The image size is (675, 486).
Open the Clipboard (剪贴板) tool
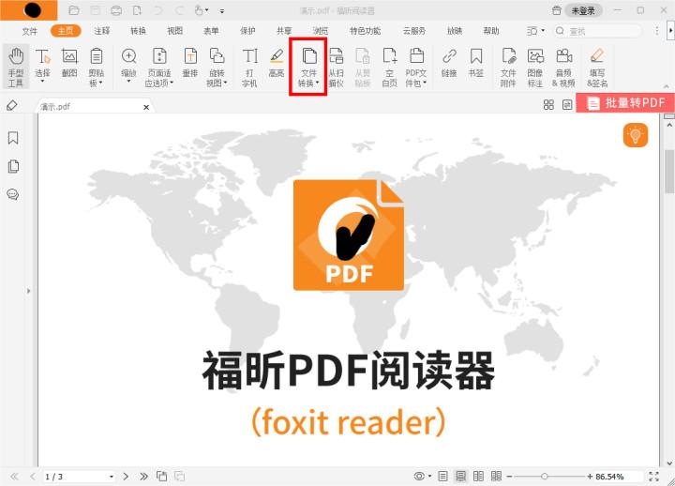pyautogui.click(x=96, y=68)
